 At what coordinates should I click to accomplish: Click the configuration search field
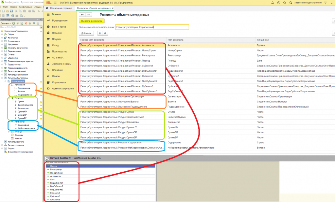point(20,27)
